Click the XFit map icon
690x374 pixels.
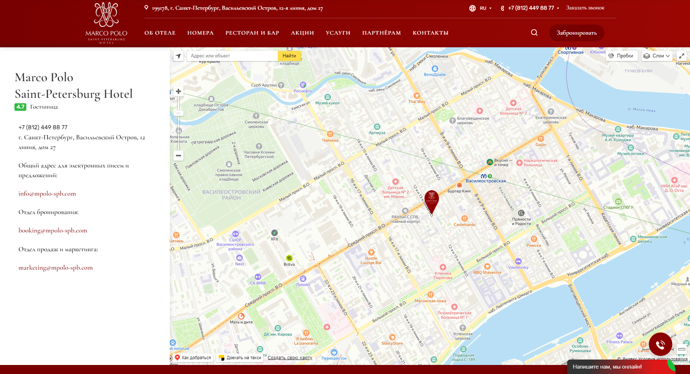click(x=275, y=233)
